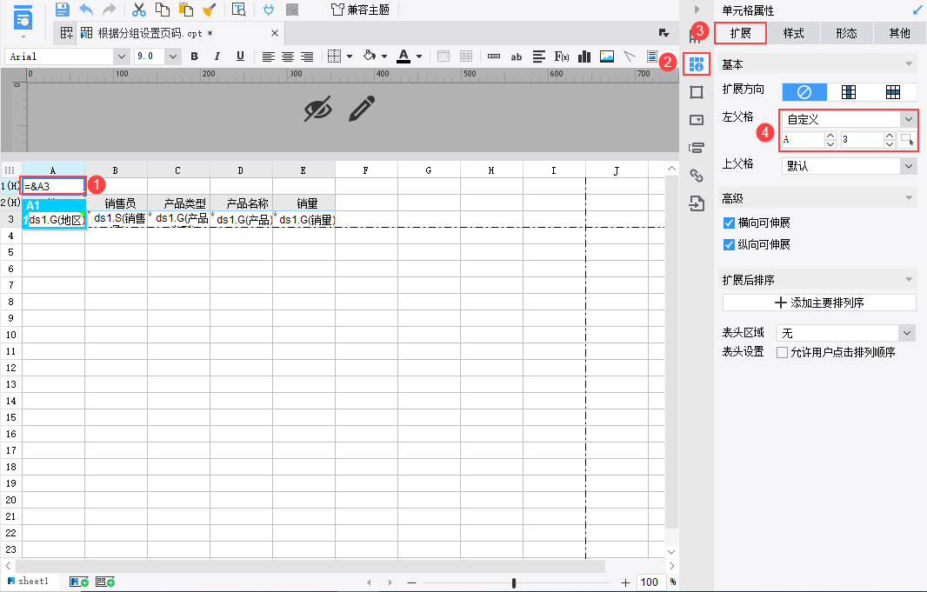927x592 pixels.
Task: Apply underline formatting
Action: pyautogui.click(x=240, y=57)
